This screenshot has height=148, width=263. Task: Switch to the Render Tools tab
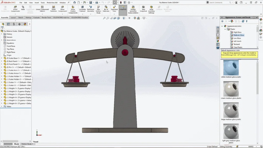(x=46, y=18)
